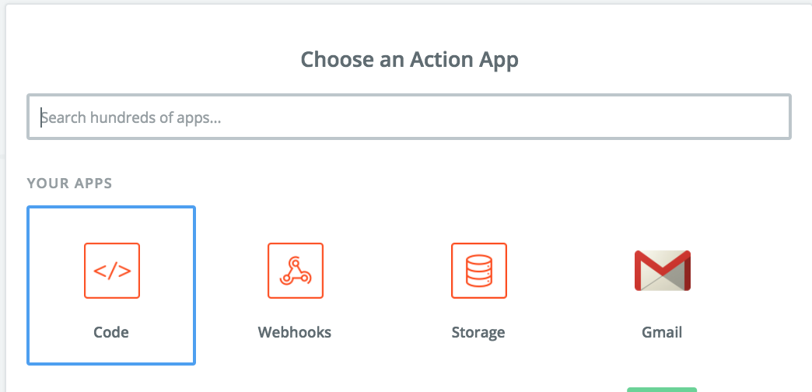Click the stacked cylinder Storage symbol
This screenshot has width=812, height=392.
tap(479, 271)
